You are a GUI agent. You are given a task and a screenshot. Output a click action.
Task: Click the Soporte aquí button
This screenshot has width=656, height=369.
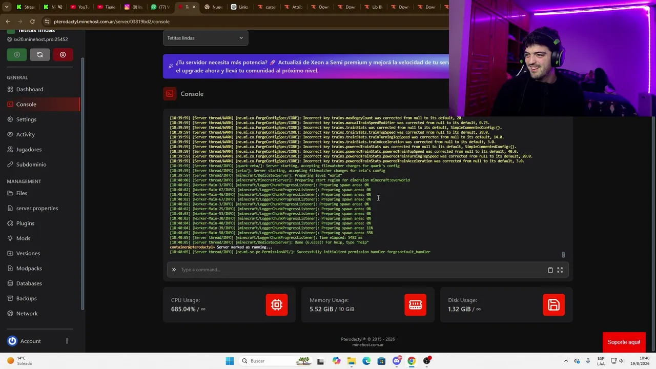click(x=624, y=342)
